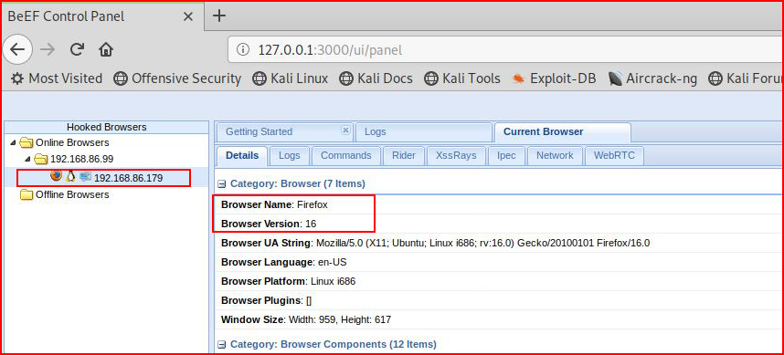Reload the page with the refresh icon
The height and width of the screenshot is (355, 784).
click(x=77, y=49)
